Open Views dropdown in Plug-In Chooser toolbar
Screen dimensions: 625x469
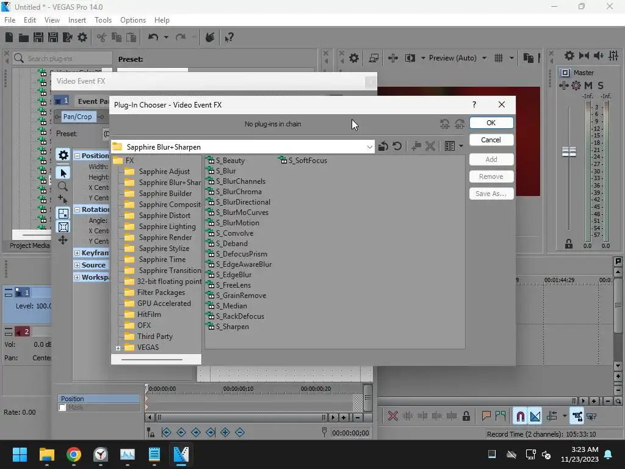coord(461,147)
